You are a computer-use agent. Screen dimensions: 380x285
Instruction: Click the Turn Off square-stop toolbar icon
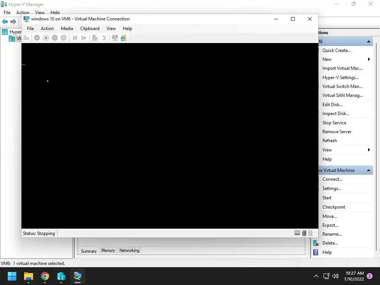(x=46, y=38)
